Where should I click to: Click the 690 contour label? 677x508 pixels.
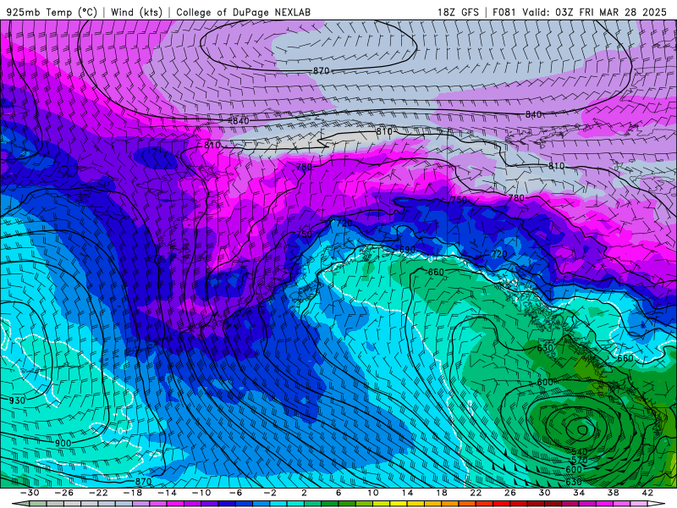point(407,250)
